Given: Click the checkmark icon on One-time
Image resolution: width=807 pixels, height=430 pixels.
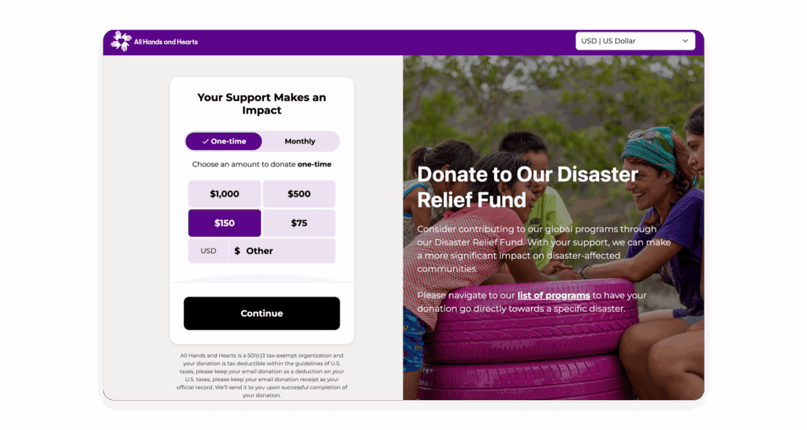Looking at the screenshot, I should (206, 141).
